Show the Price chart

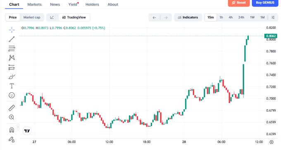click(x=13, y=17)
